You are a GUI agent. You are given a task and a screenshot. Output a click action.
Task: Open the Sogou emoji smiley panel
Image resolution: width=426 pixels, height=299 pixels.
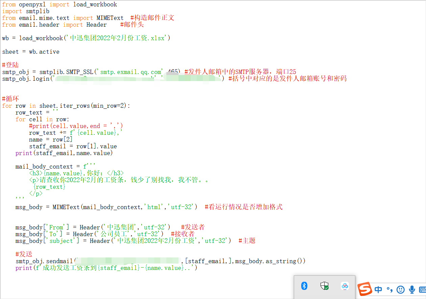click(400, 290)
